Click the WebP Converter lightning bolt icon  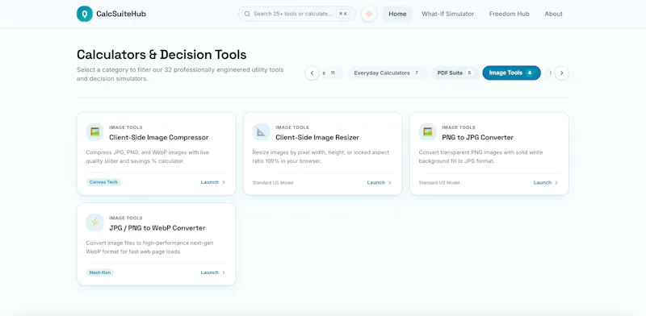coord(94,222)
